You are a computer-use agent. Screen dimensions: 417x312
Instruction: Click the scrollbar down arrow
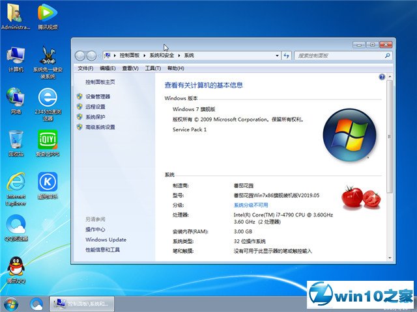coord(390,257)
